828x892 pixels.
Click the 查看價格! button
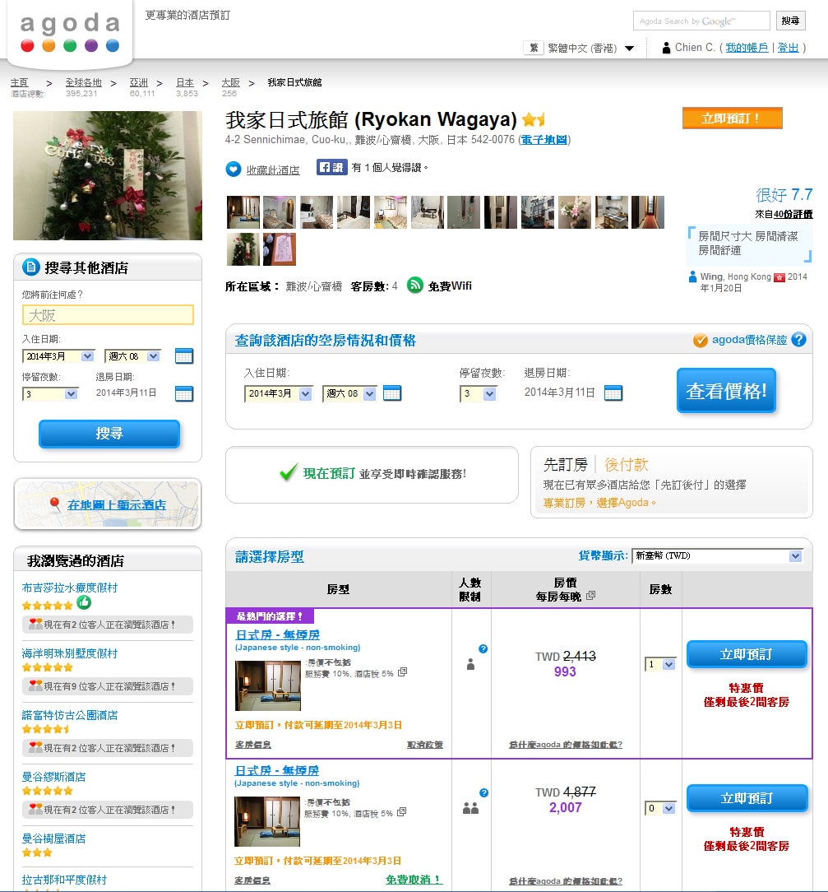[x=726, y=390]
